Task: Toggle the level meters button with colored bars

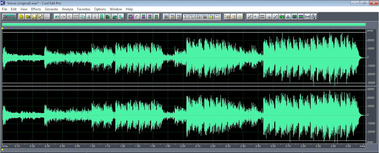Action: (211, 17)
